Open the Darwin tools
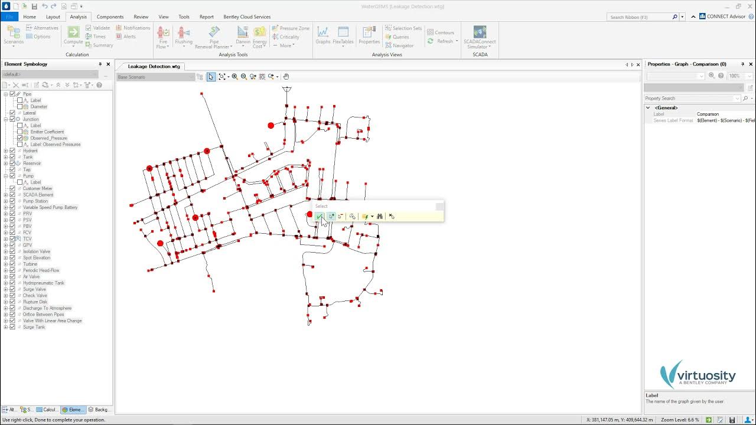This screenshot has width=756, height=425. coord(243,37)
